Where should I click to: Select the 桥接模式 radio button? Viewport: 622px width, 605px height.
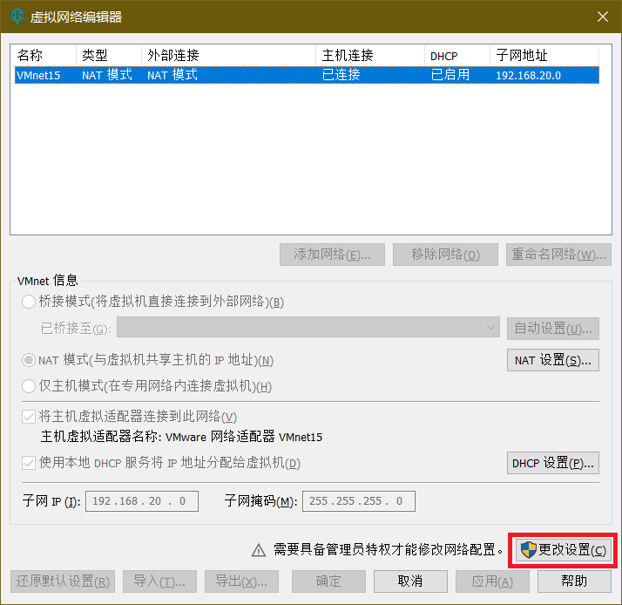pyautogui.click(x=29, y=302)
